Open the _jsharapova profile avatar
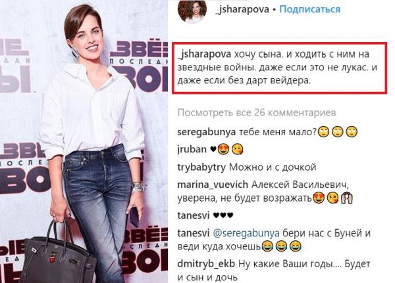Image resolution: width=395 pixels, height=283 pixels. (x=192, y=10)
